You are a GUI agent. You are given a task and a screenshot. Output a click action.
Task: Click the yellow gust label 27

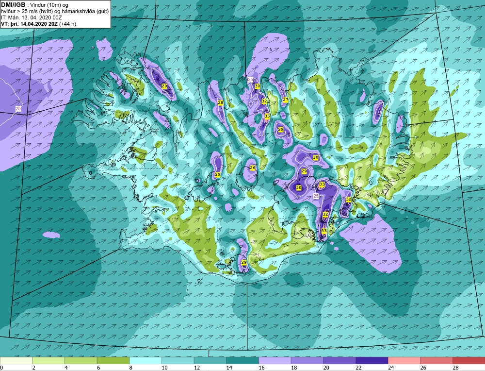[x=286, y=100]
